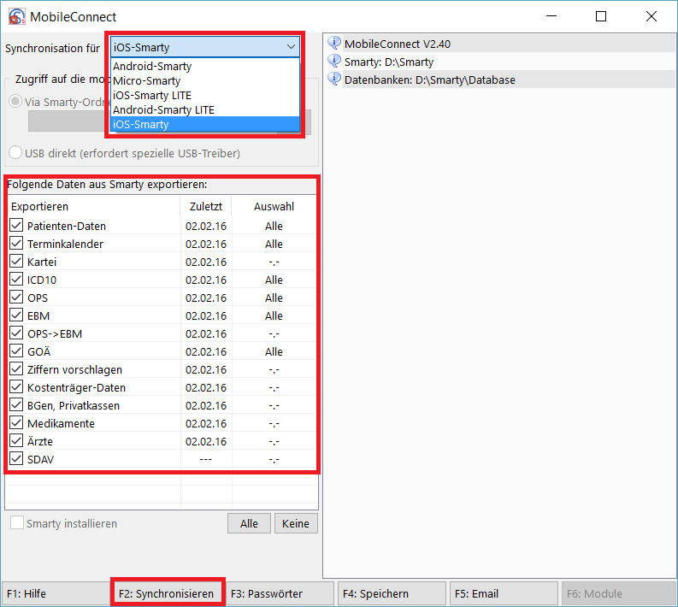678x607 pixels.
Task: Click Auswahl value Alle for Patienten-Daten
Action: click(274, 226)
